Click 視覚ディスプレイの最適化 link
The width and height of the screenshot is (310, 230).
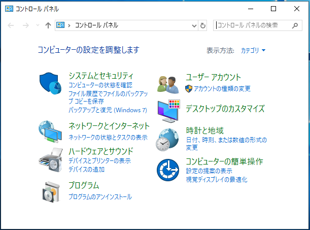(217, 180)
